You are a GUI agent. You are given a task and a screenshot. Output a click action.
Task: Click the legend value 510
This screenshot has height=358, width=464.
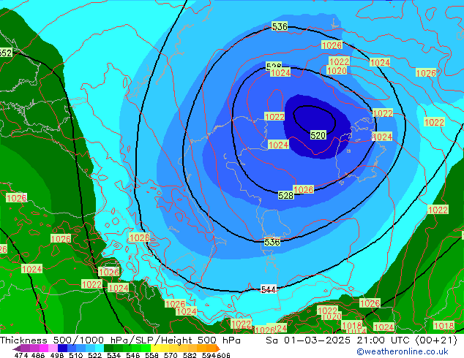(x=76, y=355)
